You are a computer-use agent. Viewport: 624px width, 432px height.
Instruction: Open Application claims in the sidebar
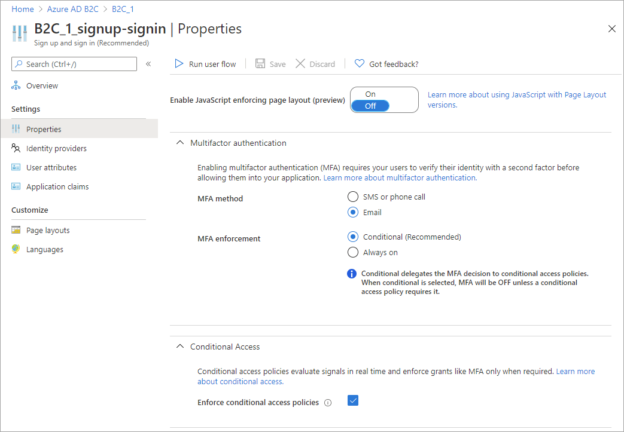point(57,186)
